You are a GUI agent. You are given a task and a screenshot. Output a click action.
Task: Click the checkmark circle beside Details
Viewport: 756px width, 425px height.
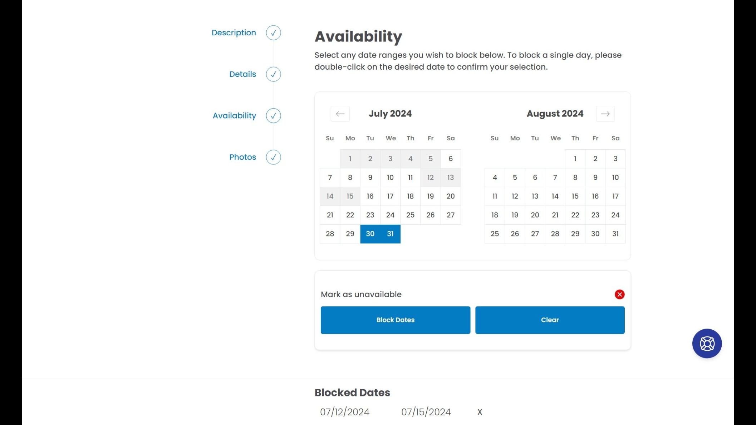tap(273, 74)
